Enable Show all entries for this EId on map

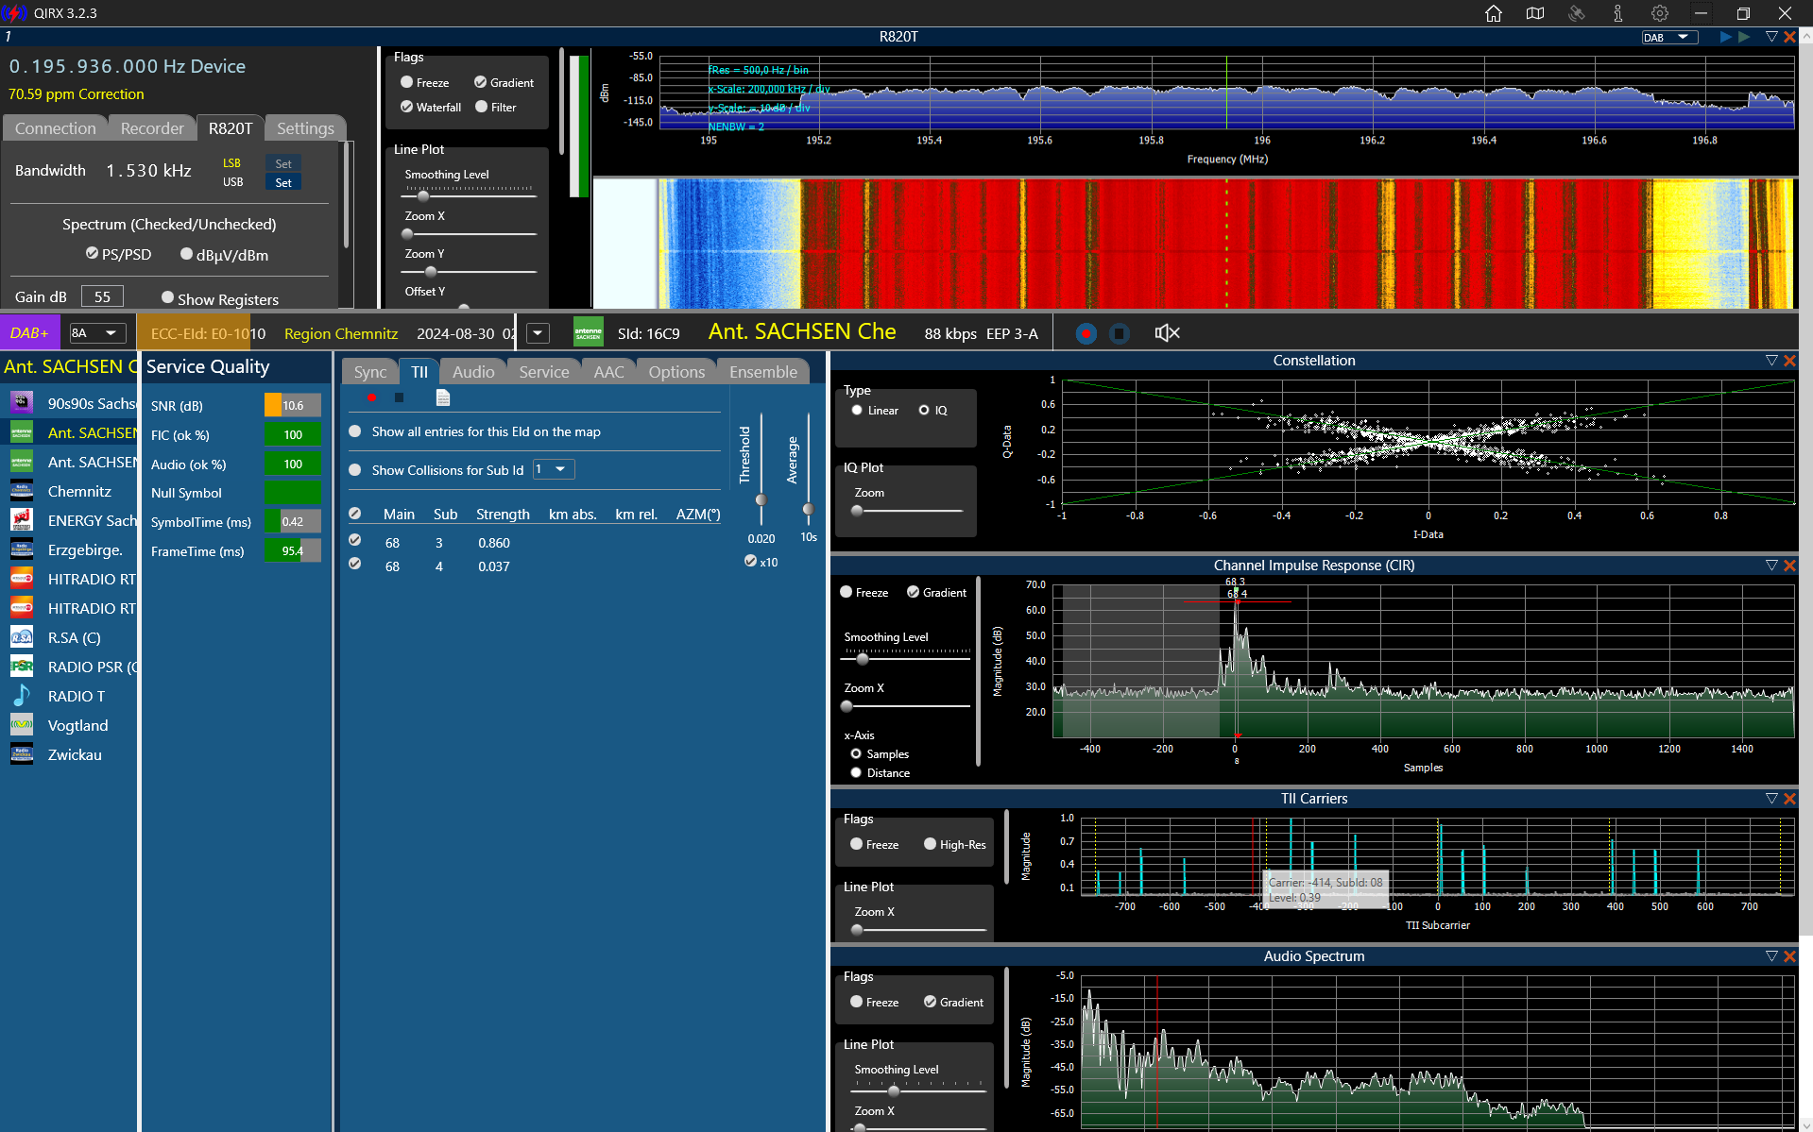[355, 431]
